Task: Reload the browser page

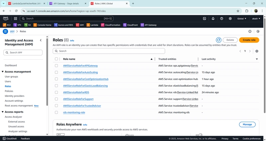Action: (16, 11)
